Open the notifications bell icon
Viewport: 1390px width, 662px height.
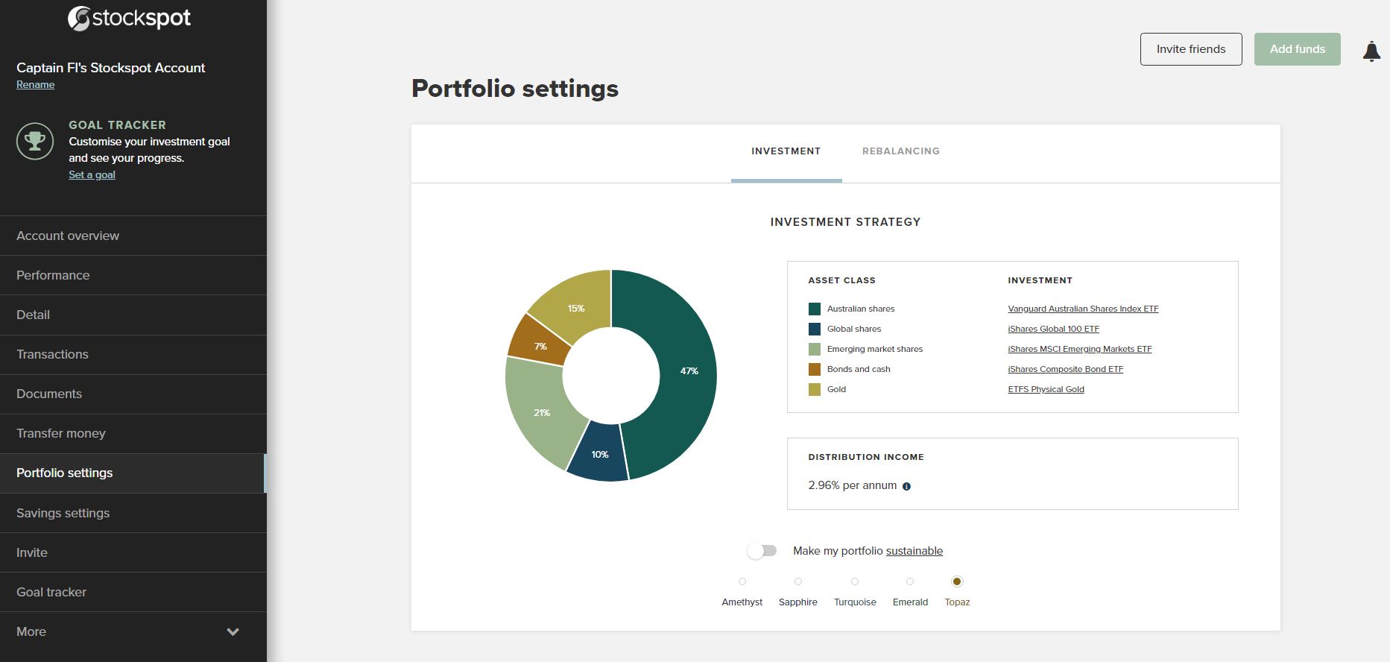[1371, 49]
